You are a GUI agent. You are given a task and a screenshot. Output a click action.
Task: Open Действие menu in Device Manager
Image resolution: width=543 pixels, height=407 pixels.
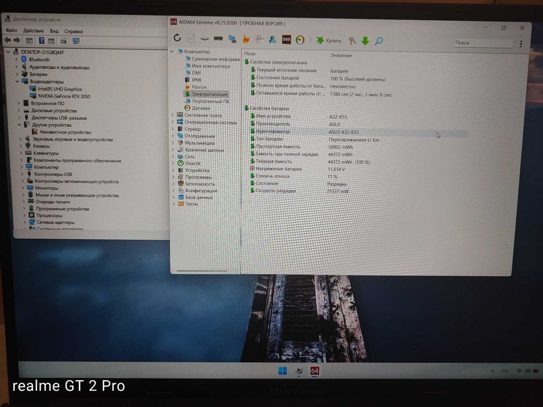pos(33,31)
